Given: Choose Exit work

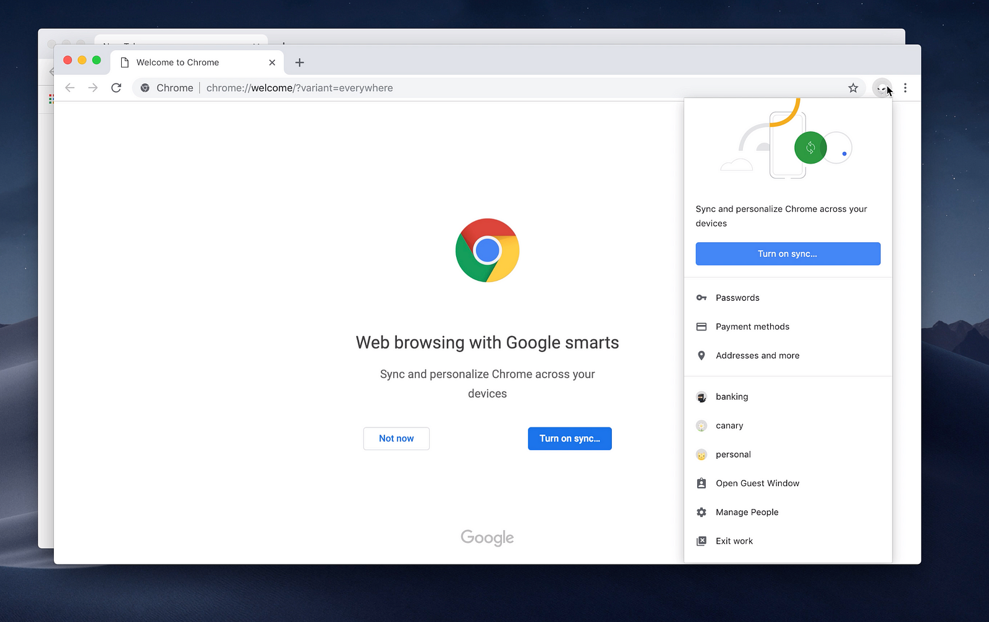Looking at the screenshot, I should click(788, 541).
